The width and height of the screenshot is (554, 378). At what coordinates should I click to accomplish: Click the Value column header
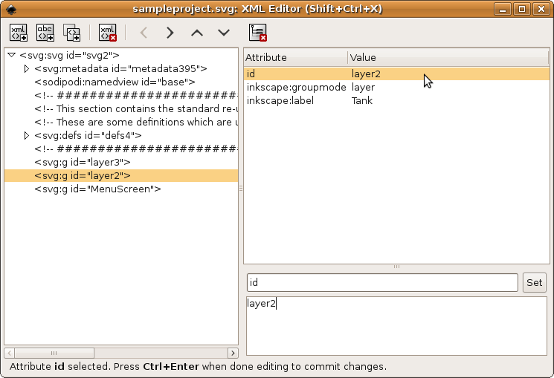(x=448, y=57)
